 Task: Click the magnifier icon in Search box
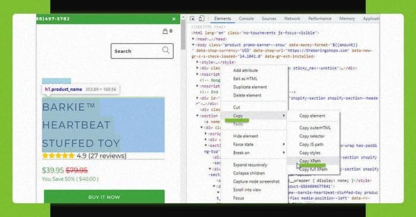[166, 50]
